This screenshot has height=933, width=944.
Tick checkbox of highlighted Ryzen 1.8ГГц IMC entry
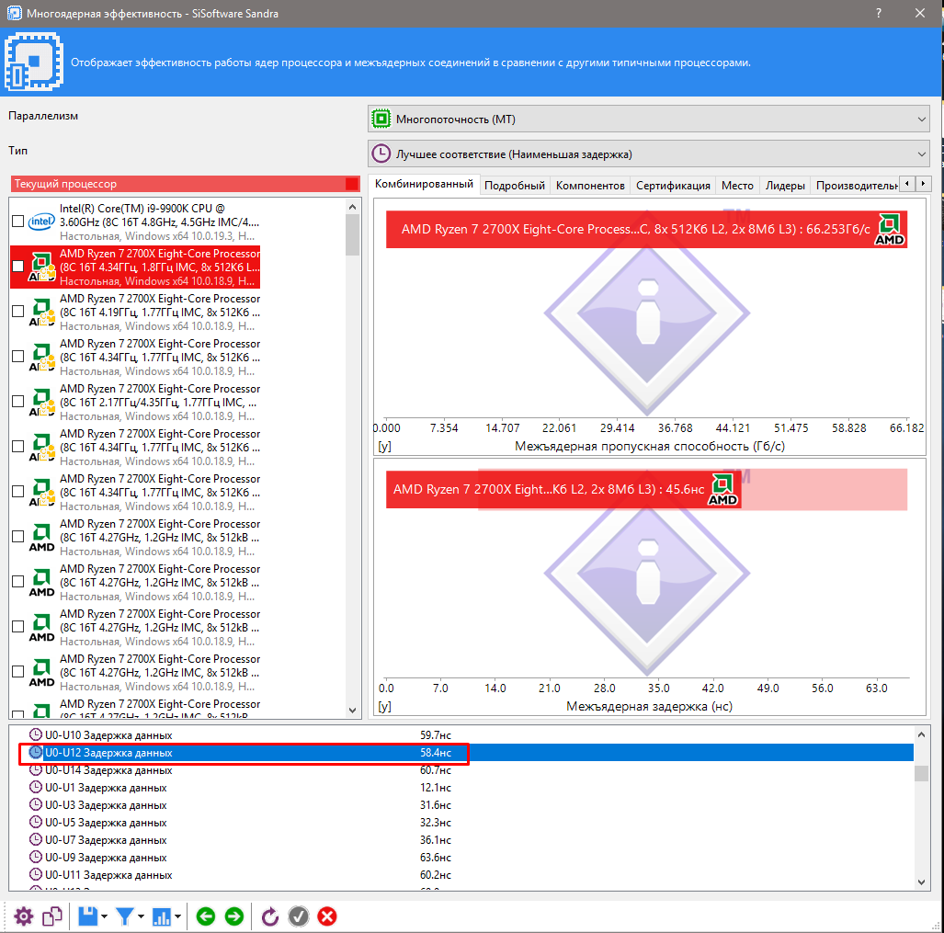[x=18, y=266]
